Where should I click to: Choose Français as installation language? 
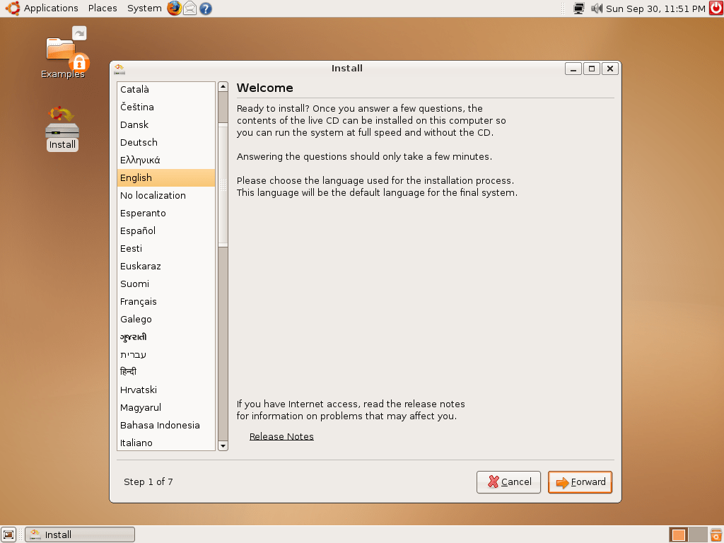click(x=165, y=301)
